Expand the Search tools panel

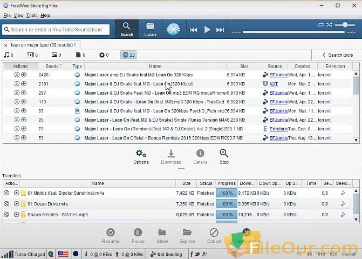coord(337,55)
